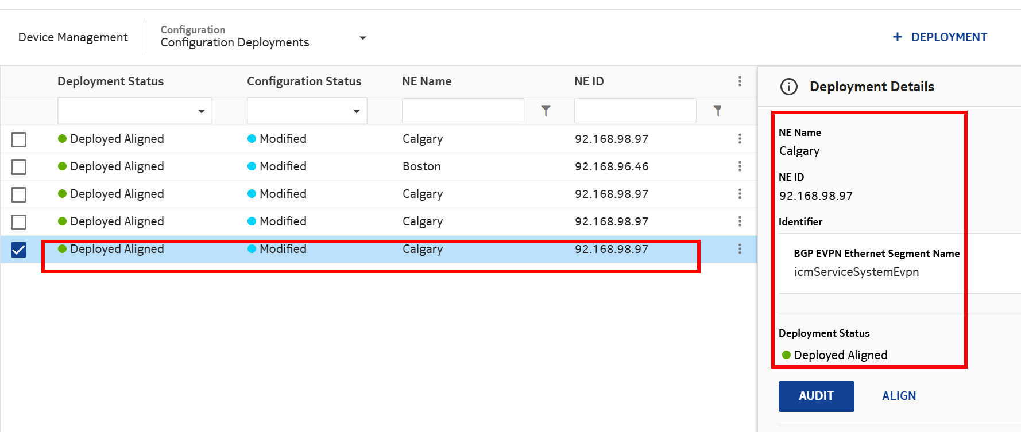Click the NE ID filter text field

tap(635, 111)
